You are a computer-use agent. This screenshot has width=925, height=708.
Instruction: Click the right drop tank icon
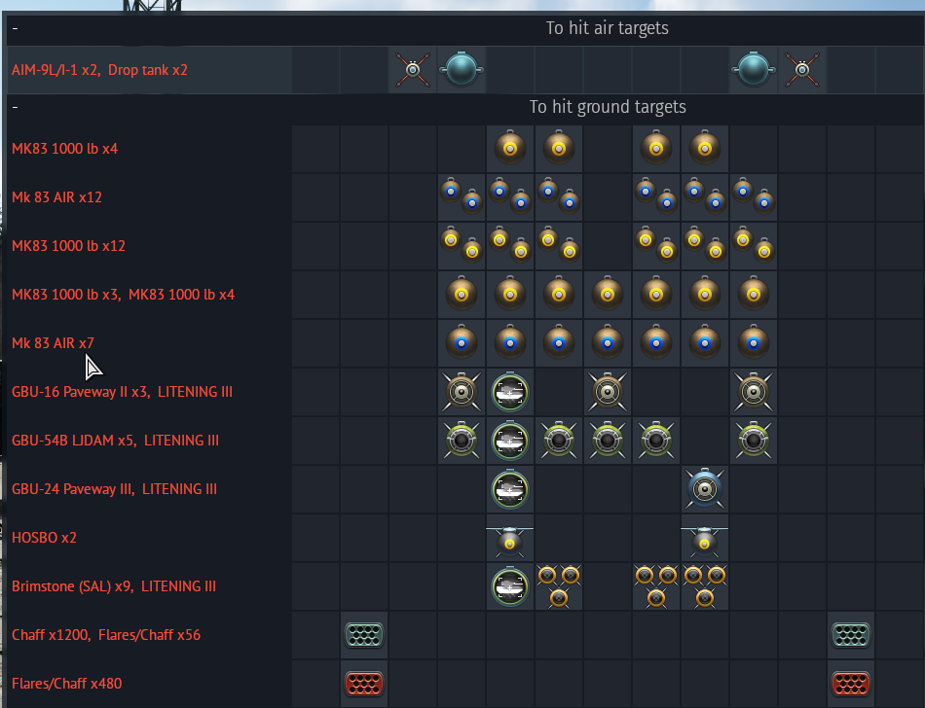753,70
